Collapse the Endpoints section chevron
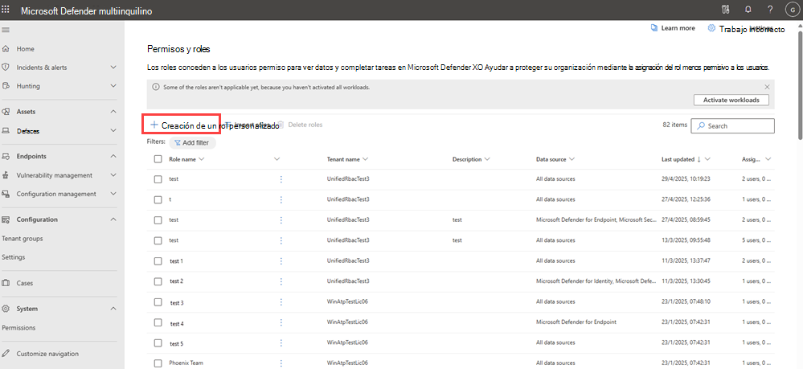Image resolution: width=803 pixels, height=369 pixels. [113, 156]
